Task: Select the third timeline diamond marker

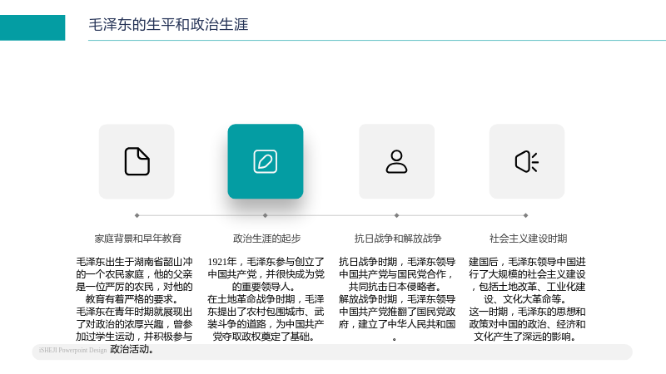Action: tap(397, 215)
